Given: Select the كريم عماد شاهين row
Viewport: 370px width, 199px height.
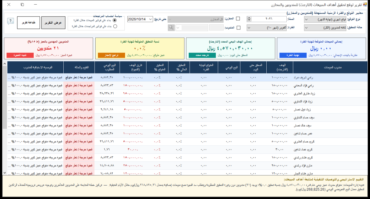Looking at the screenshot, I should click(187, 150).
